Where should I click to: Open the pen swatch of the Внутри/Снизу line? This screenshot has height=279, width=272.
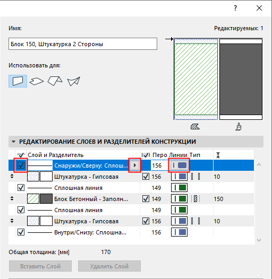pyautogui.click(x=179, y=232)
